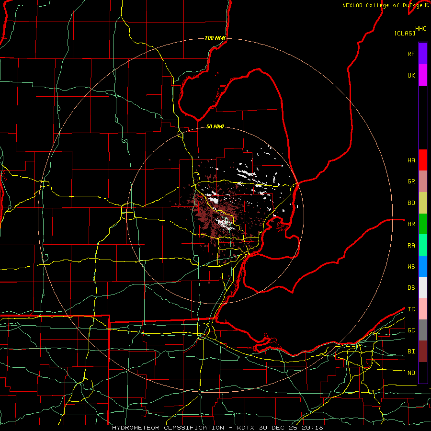431x431 pixels.
Task: Select the IC pink legend swatch
Action: (423, 309)
